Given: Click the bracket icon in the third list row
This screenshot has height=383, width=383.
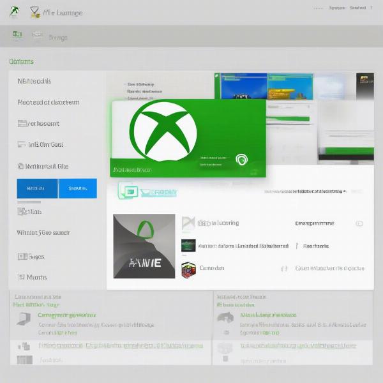Looking at the screenshot, I should coord(284,269).
